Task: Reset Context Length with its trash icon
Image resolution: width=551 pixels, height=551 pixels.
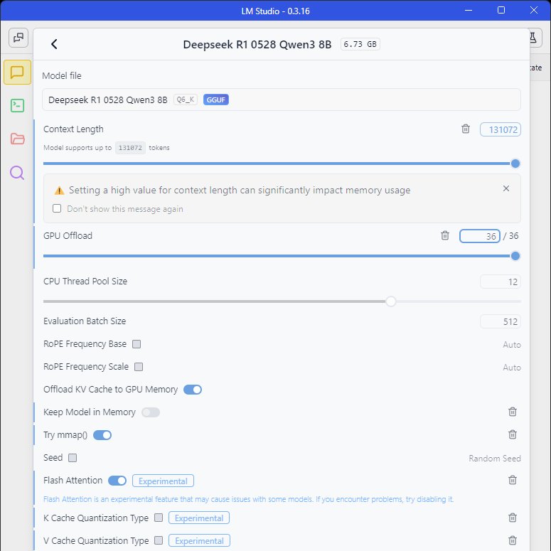Action: point(466,129)
